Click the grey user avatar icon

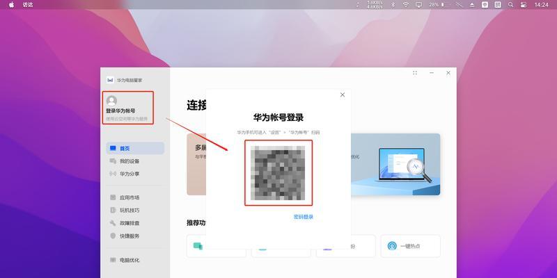(x=111, y=101)
